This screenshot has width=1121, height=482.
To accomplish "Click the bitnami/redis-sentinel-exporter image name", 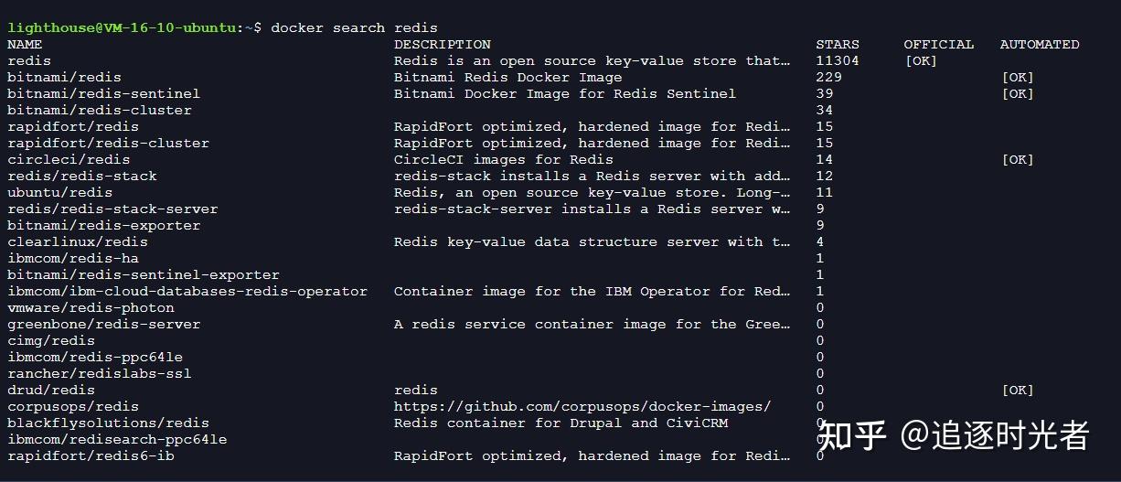I will 144,274.
